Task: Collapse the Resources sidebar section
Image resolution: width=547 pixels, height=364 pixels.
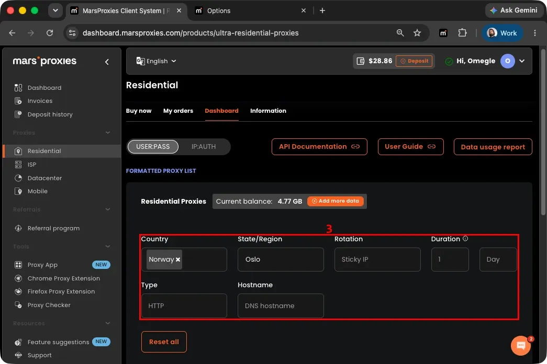Action: point(108,323)
